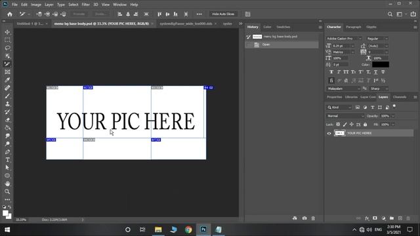Open the Edit Toolbar three-dots menu

7,199
